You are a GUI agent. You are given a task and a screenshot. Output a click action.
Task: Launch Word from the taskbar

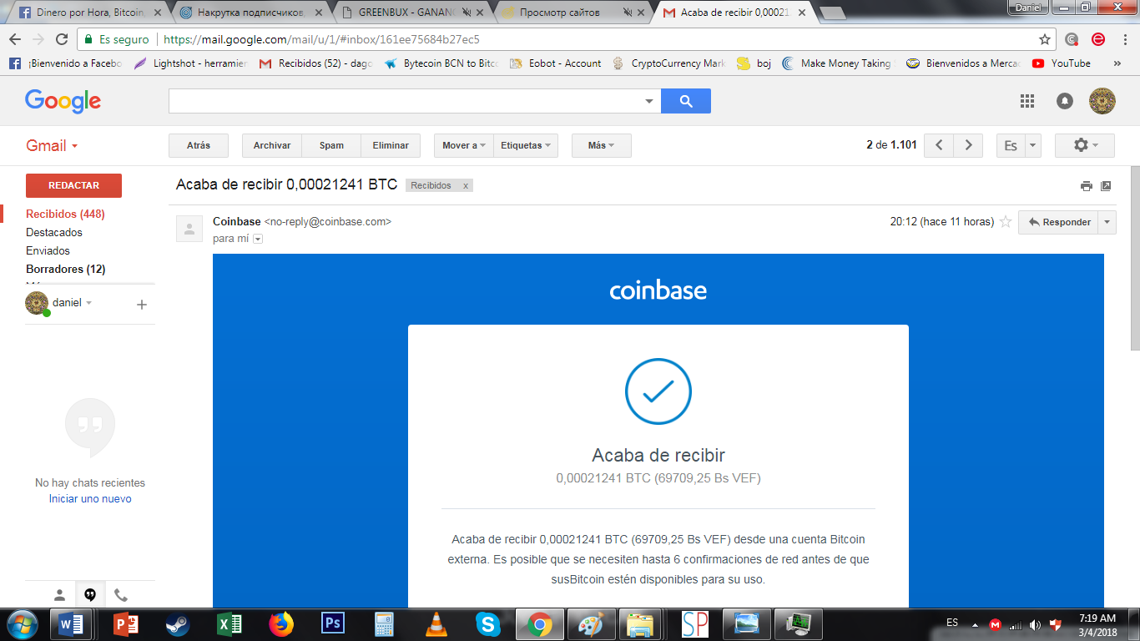pyautogui.click(x=72, y=624)
